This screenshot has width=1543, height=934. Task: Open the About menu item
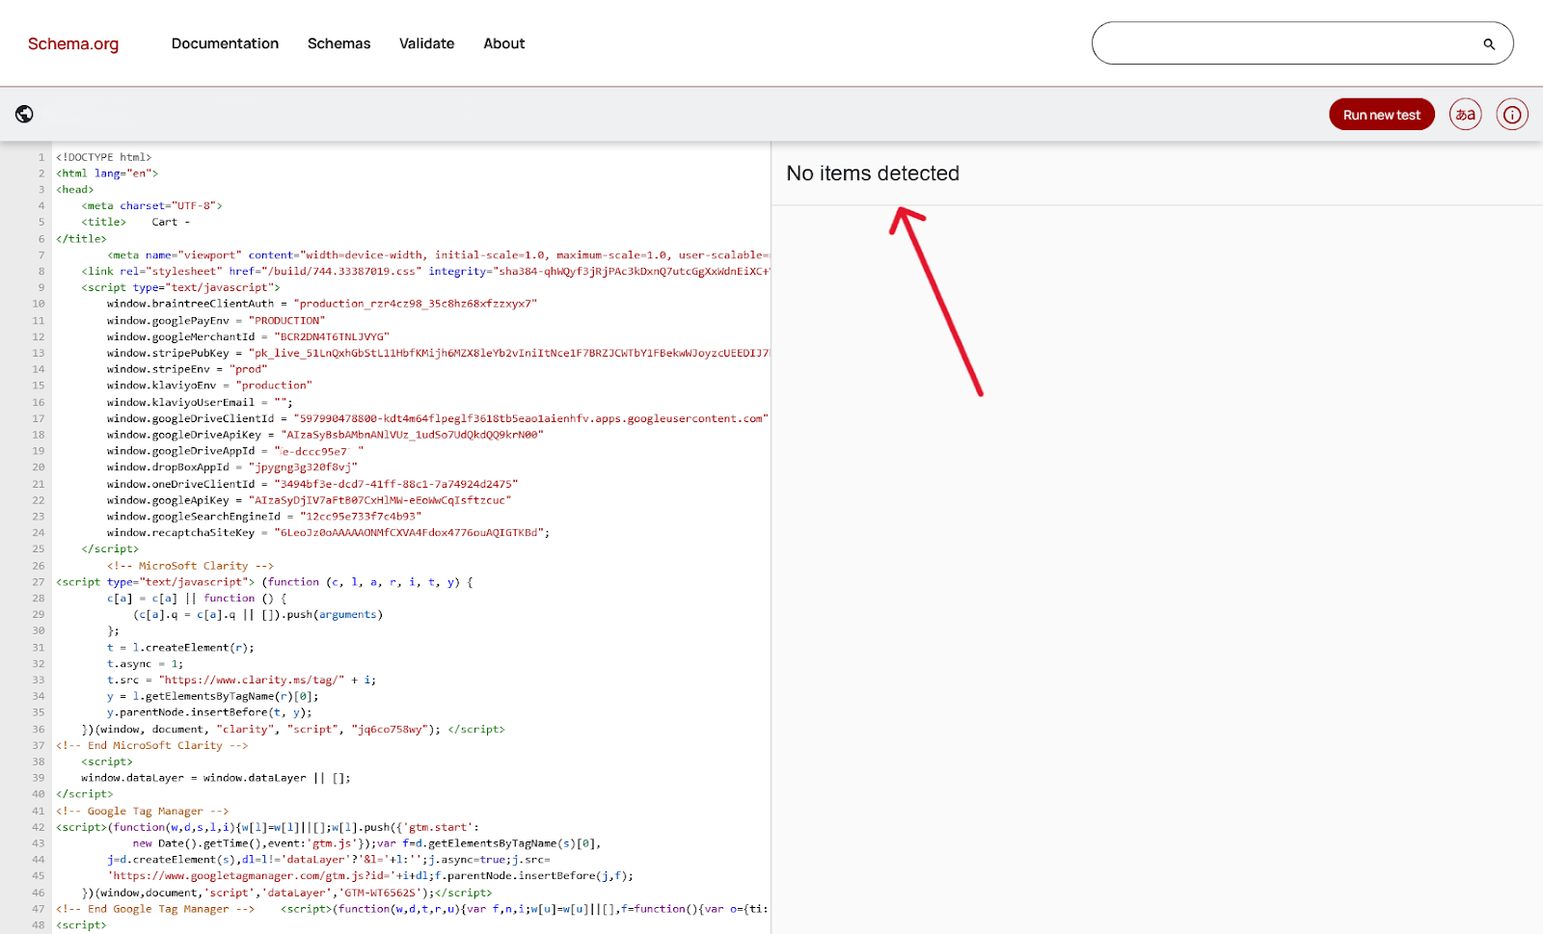(503, 43)
